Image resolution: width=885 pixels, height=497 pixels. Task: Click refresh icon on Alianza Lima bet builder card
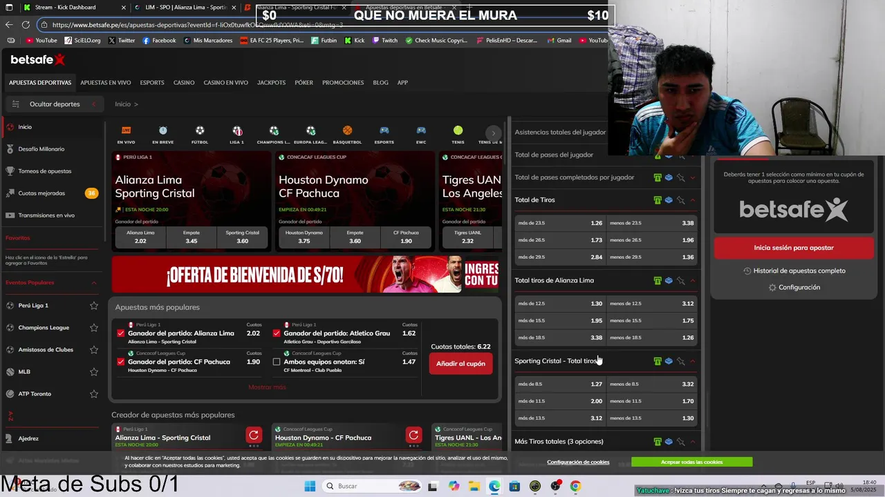(x=254, y=435)
